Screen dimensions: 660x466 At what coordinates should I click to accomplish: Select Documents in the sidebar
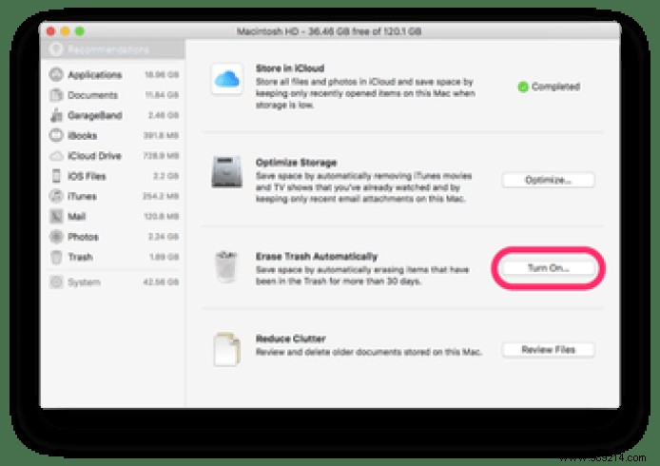pyautogui.click(x=113, y=95)
